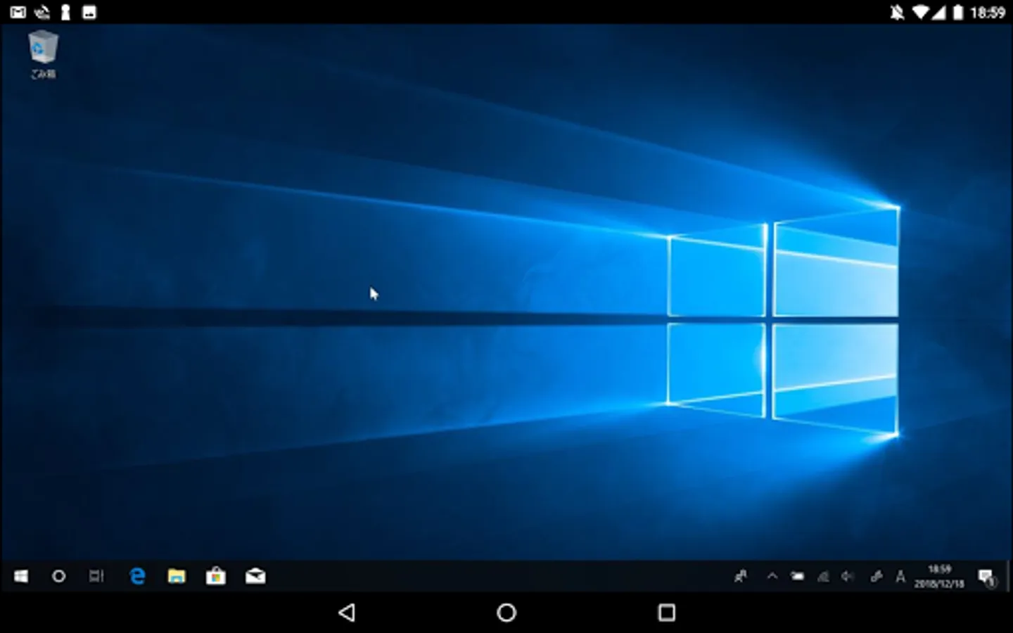This screenshot has width=1013, height=633.
Task: Tap the image notification icon in status bar
Action: pos(89,12)
